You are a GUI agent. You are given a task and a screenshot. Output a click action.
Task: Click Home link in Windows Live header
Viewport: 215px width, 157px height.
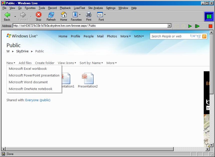[63, 36]
